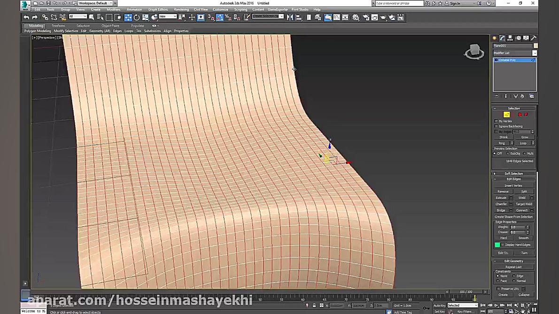Toggle Display Hard Edges checkbox
Viewport: 559px width, 314px height.
click(503, 245)
